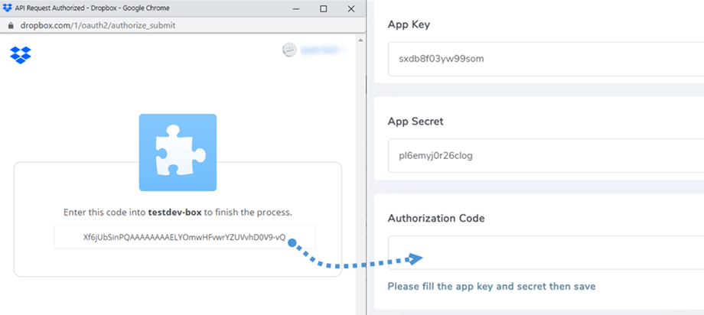Click the blue puzzle piece app icon

coord(178,152)
